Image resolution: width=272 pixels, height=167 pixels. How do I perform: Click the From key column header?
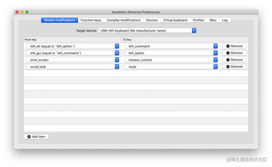(x=73, y=40)
